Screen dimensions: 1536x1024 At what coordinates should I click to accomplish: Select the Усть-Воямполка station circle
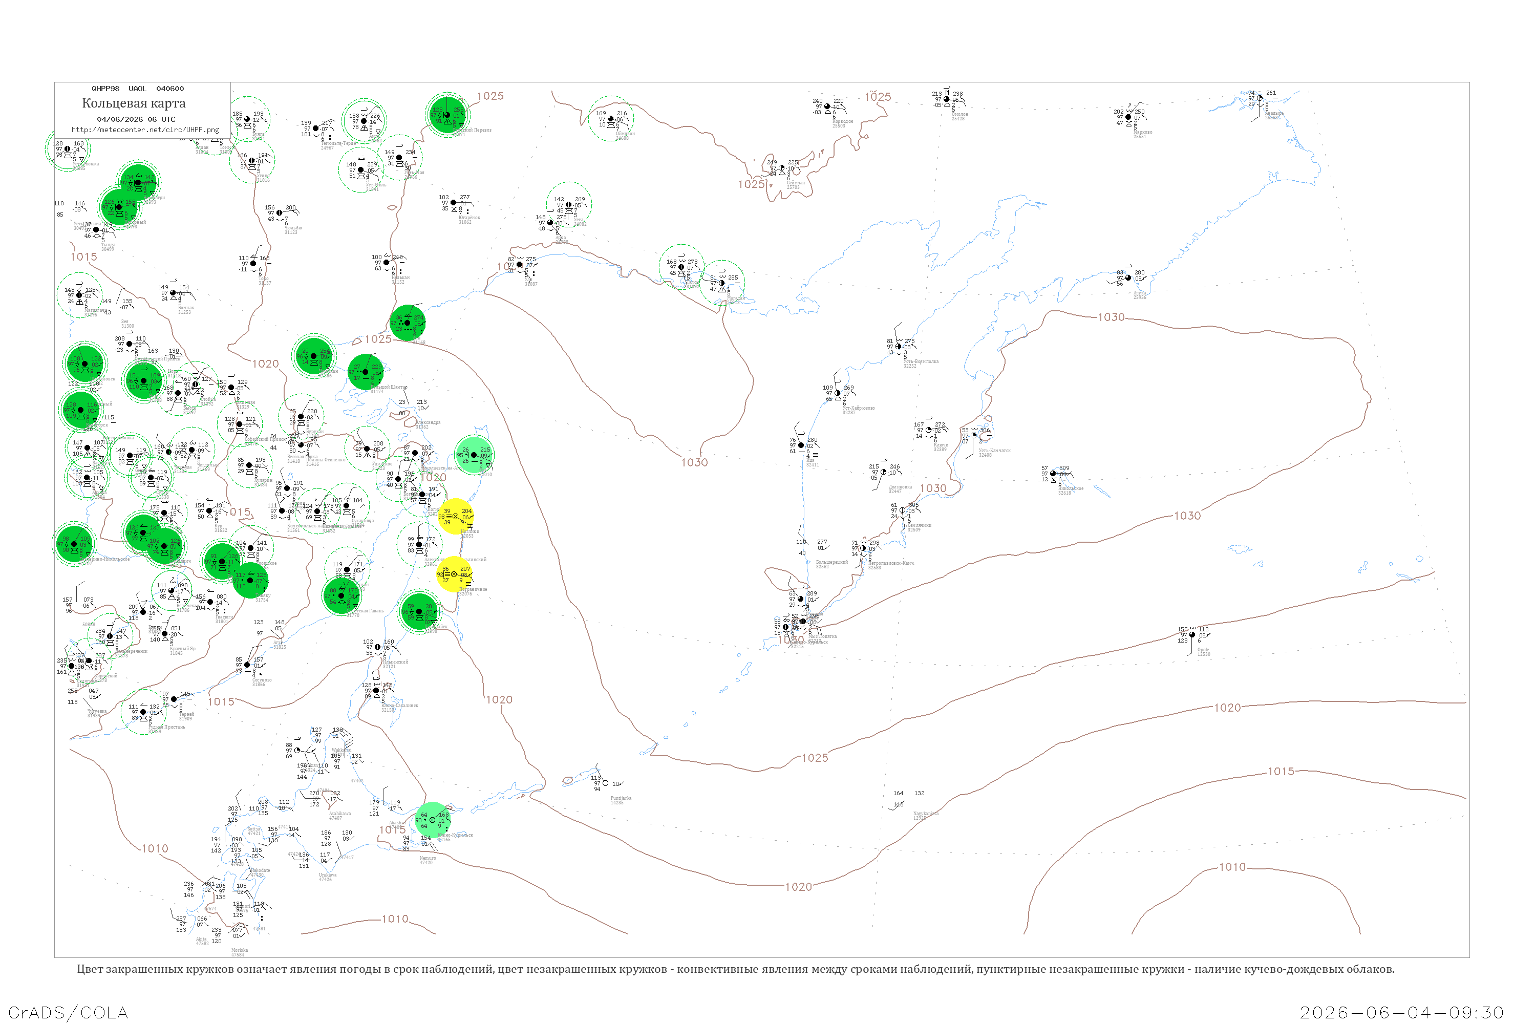click(899, 347)
